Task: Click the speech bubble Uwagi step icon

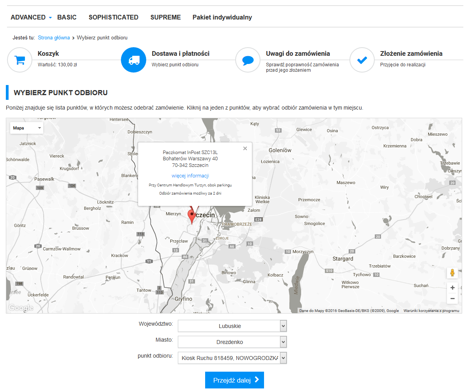Action: (248, 60)
